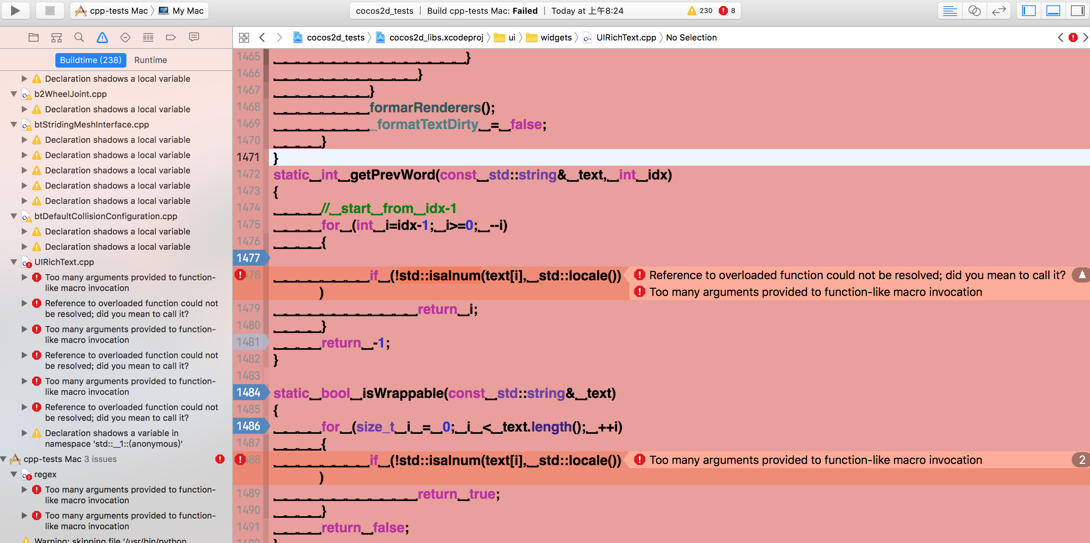This screenshot has height=543, width=1090.
Task: Open the Symbol navigator hierarchy icon
Action: tap(56, 38)
